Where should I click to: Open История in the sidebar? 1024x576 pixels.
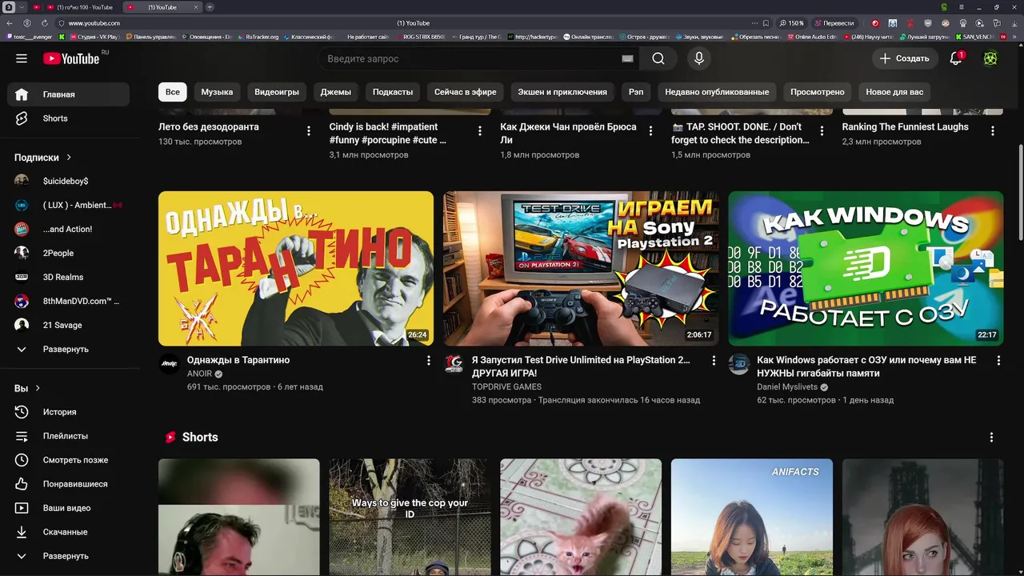68,412
